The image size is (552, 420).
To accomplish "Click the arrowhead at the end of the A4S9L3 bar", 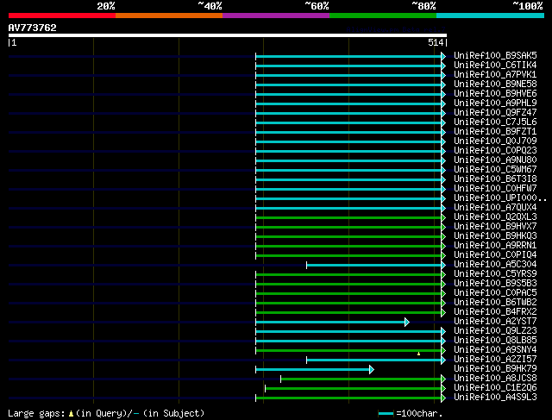I will 443,398.
